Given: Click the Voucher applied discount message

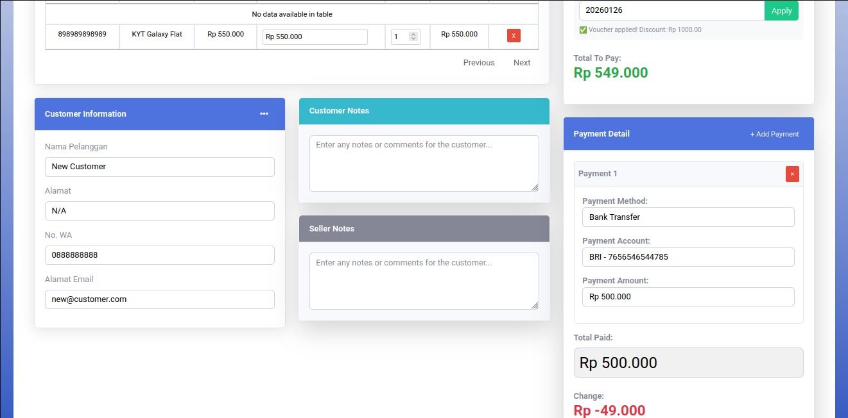Looking at the screenshot, I should [x=640, y=29].
